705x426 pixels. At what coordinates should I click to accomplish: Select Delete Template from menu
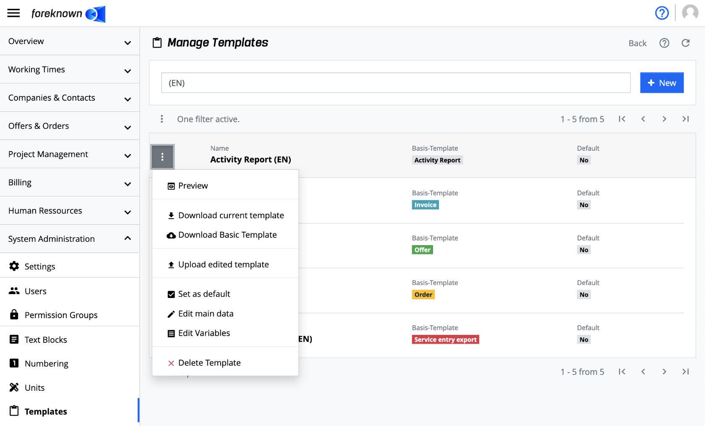coord(209,363)
